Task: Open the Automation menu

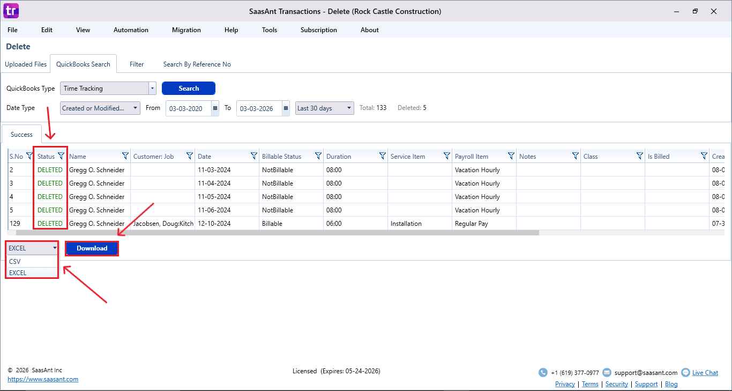Action: [131, 30]
